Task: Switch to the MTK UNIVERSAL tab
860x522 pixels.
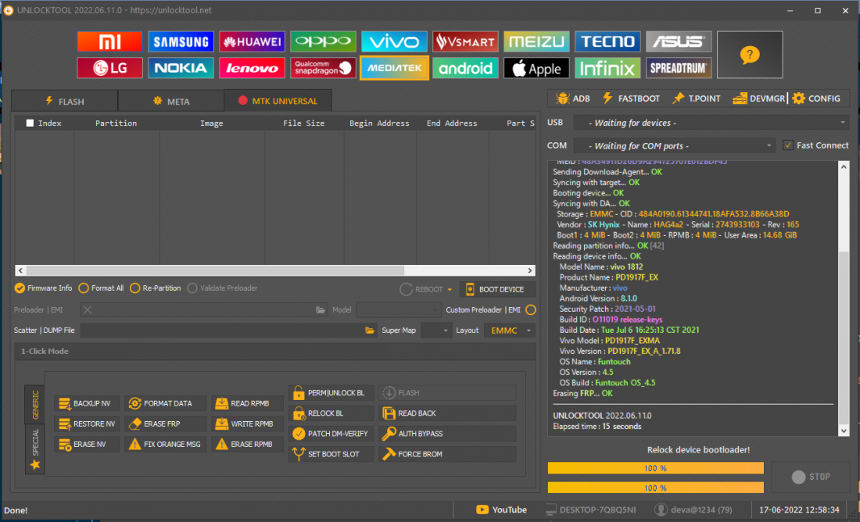Action: (278, 101)
